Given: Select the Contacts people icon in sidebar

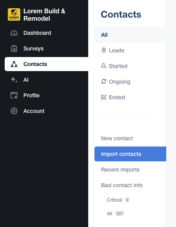Looking at the screenshot, I should tap(14, 64).
